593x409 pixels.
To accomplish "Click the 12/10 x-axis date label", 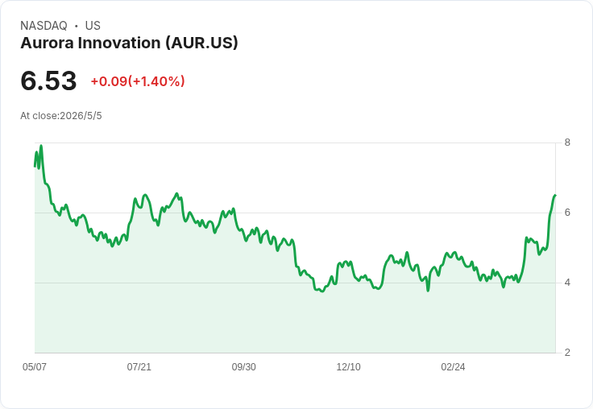I will (x=348, y=367).
